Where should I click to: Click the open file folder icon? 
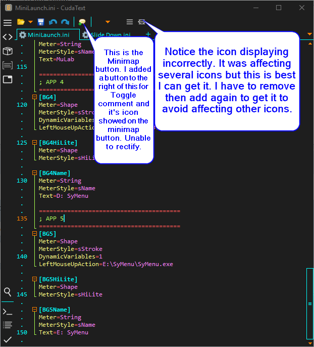21,22
